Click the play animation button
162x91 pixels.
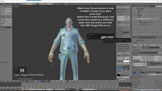tap(61, 89)
